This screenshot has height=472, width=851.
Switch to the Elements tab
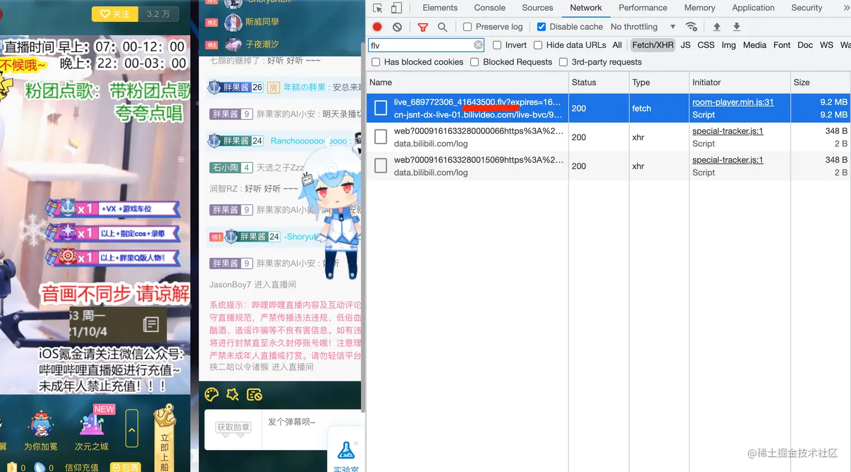click(x=440, y=8)
